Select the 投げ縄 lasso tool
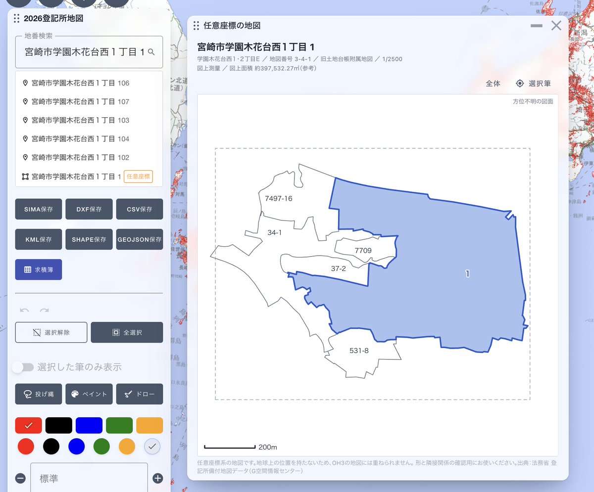 [39, 394]
